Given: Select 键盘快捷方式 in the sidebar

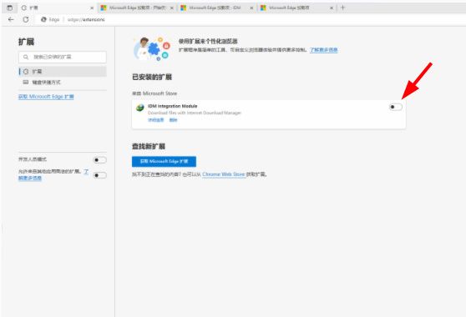Looking at the screenshot, I should pyautogui.click(x=63, y=83).
